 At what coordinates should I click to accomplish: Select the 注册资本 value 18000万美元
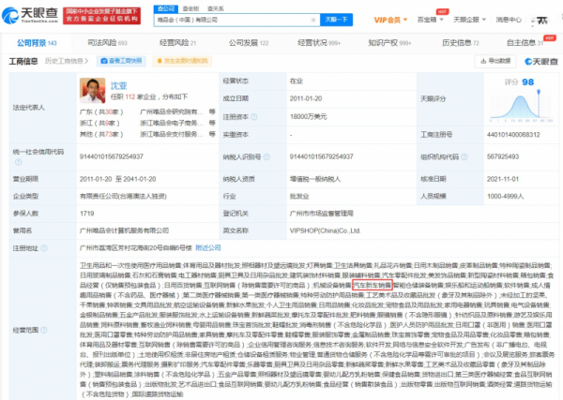tap(308, 117)
